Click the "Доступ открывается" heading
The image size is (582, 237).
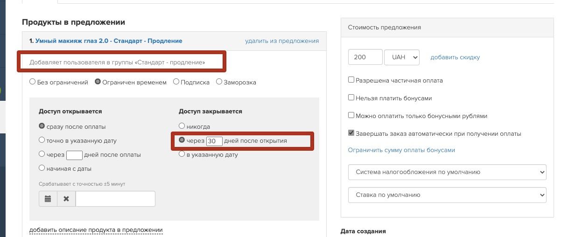pyautogui.click(x=70, y=112)
